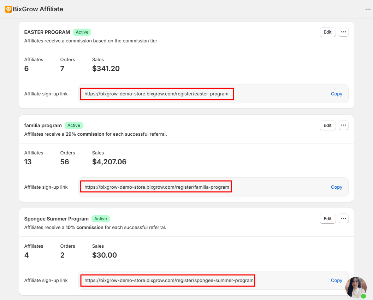Edit the Spongee Summer Program

click(327, 219)
